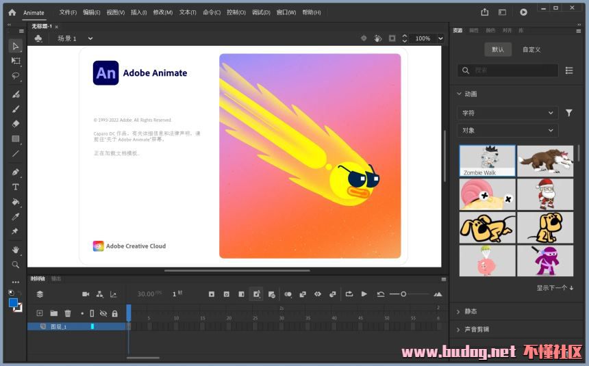The width and height of the screenshot is (589, 366).
Task: Toggle layer highlight dot column
Action: click(82, 313)
